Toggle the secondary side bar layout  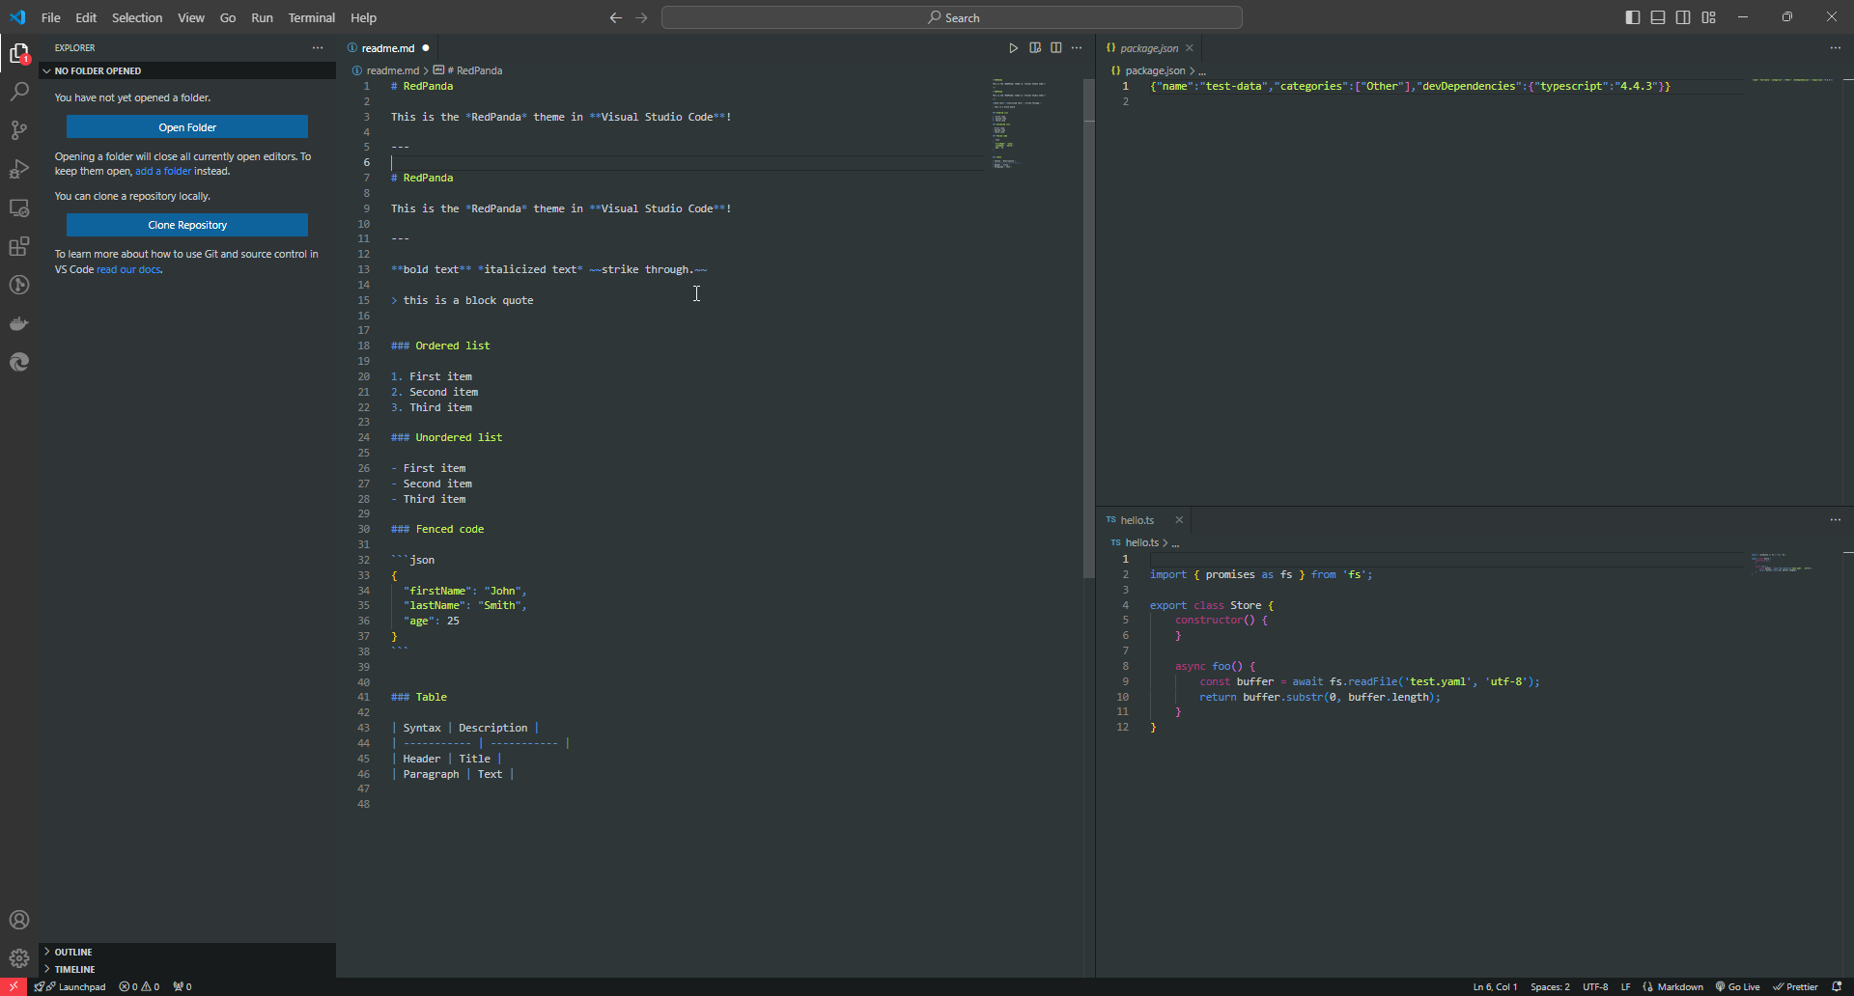(1683, 17)
